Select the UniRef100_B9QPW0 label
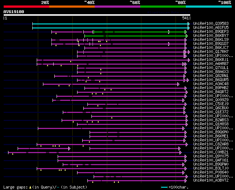The width and height of the screenshot is (235, 190). click(211, 164)
